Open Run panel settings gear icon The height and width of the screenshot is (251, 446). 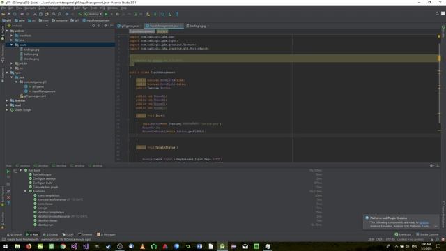tap(431, 165)
